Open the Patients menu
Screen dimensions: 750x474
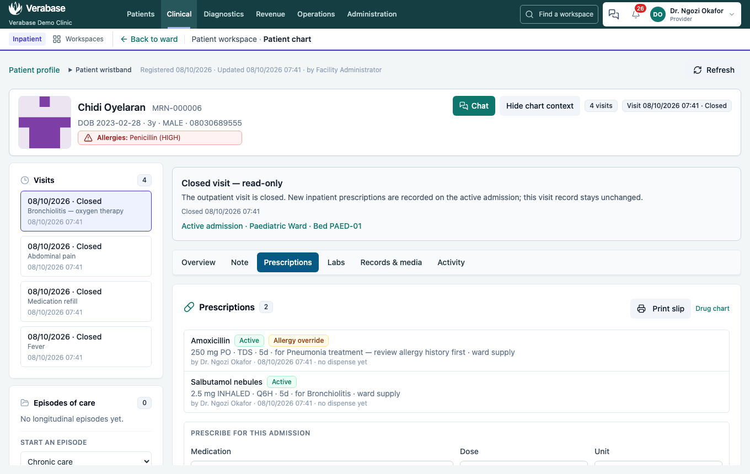[x=141, y=14]
